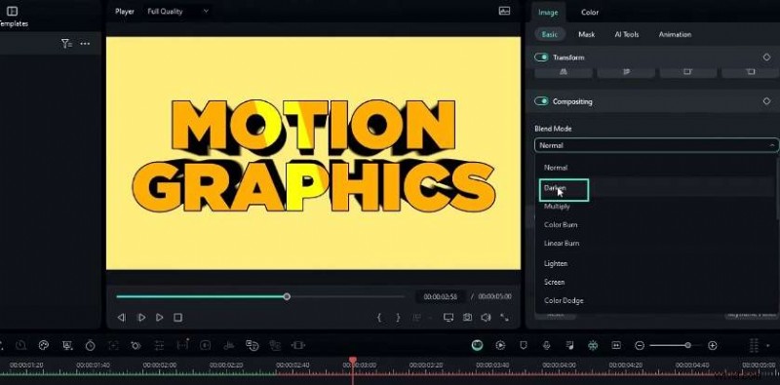Add keyframe diamond for Compositing

[766, 101]
